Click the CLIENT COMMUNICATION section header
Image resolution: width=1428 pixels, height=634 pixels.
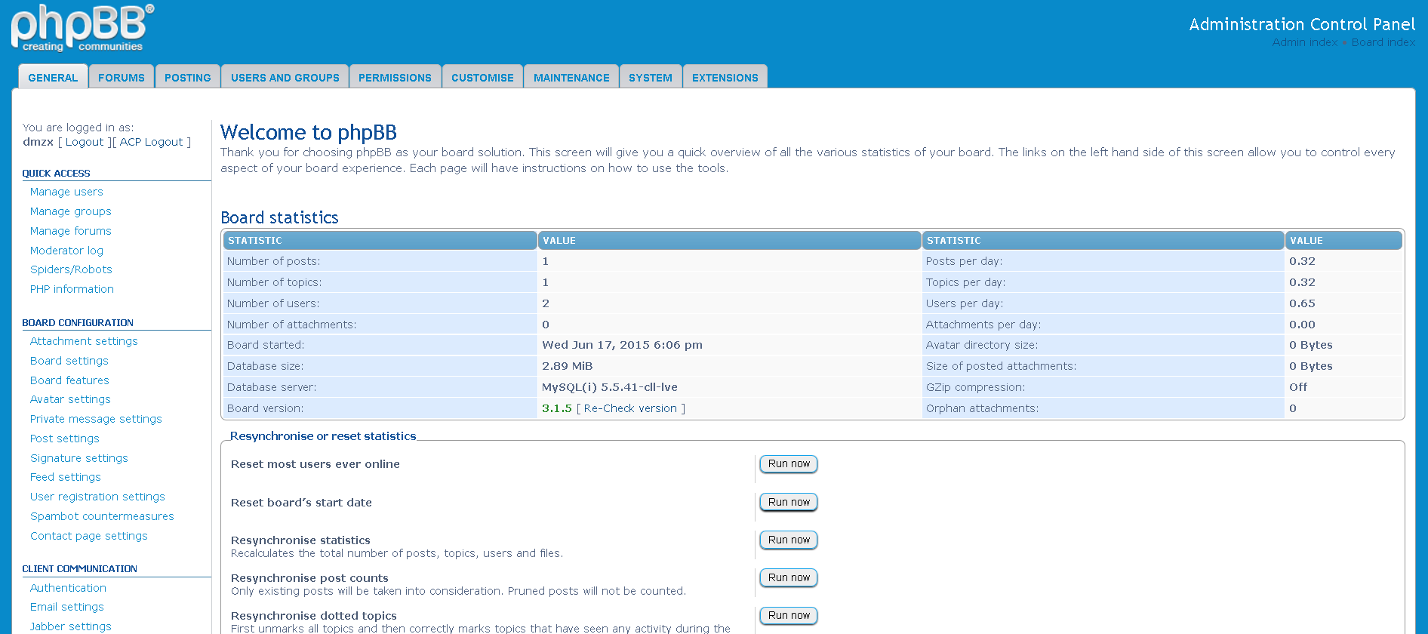[x=79, y=568]
